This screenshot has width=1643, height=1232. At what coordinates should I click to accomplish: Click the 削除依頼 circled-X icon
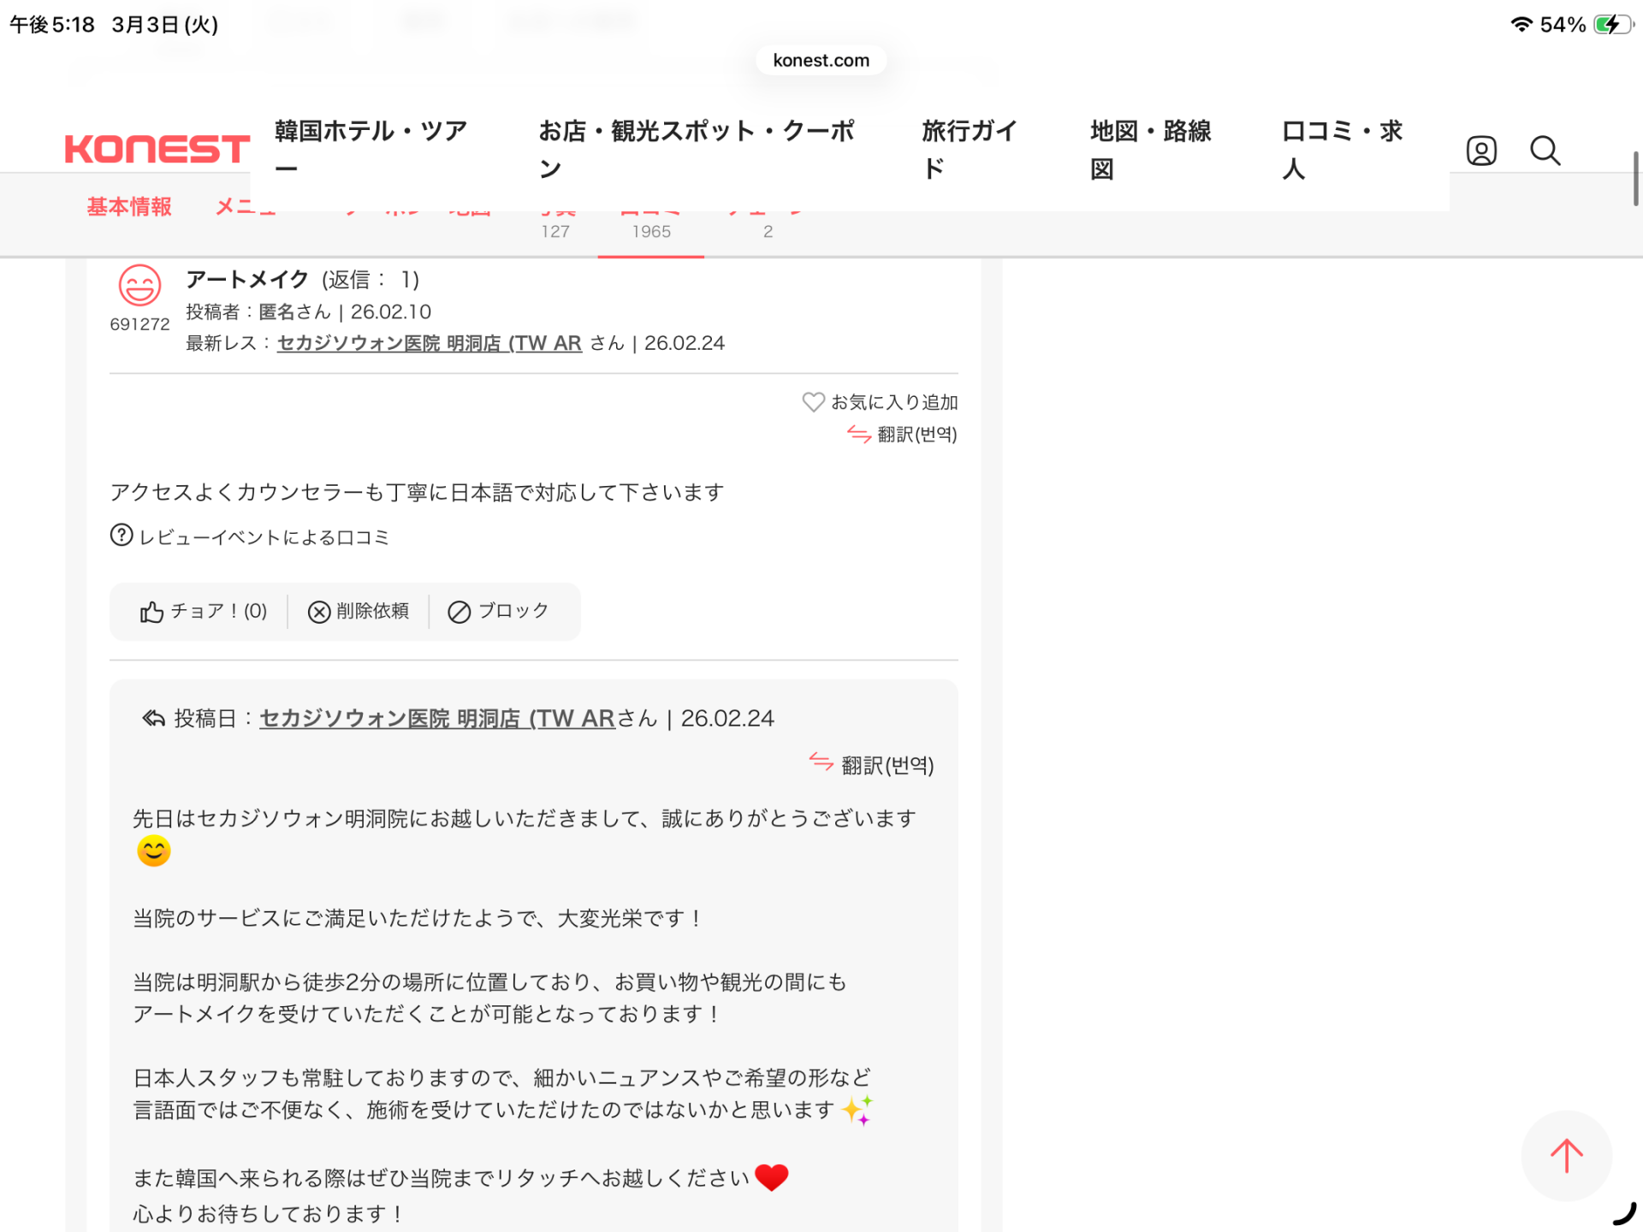coord(319,611)
